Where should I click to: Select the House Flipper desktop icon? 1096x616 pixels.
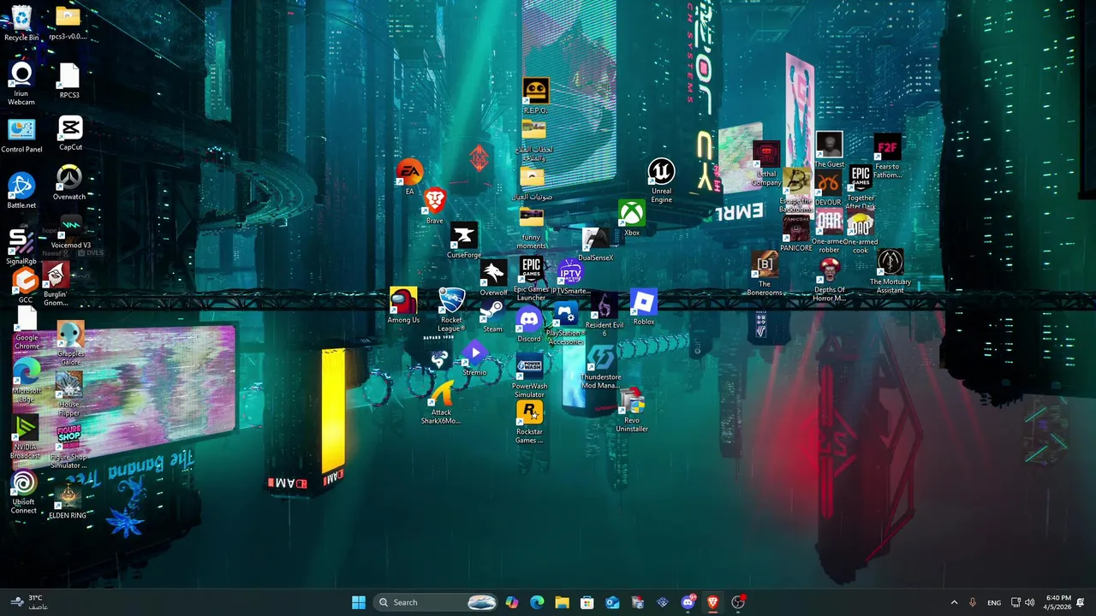[68, 394]
